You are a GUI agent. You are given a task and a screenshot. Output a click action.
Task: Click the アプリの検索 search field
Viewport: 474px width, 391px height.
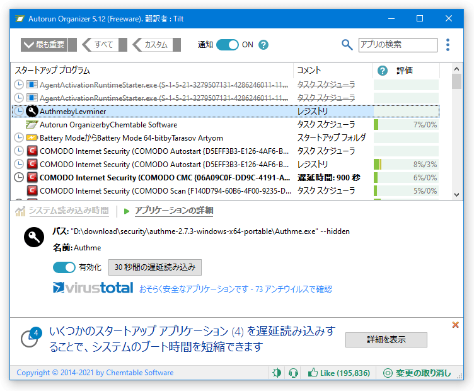coord(398,45)
